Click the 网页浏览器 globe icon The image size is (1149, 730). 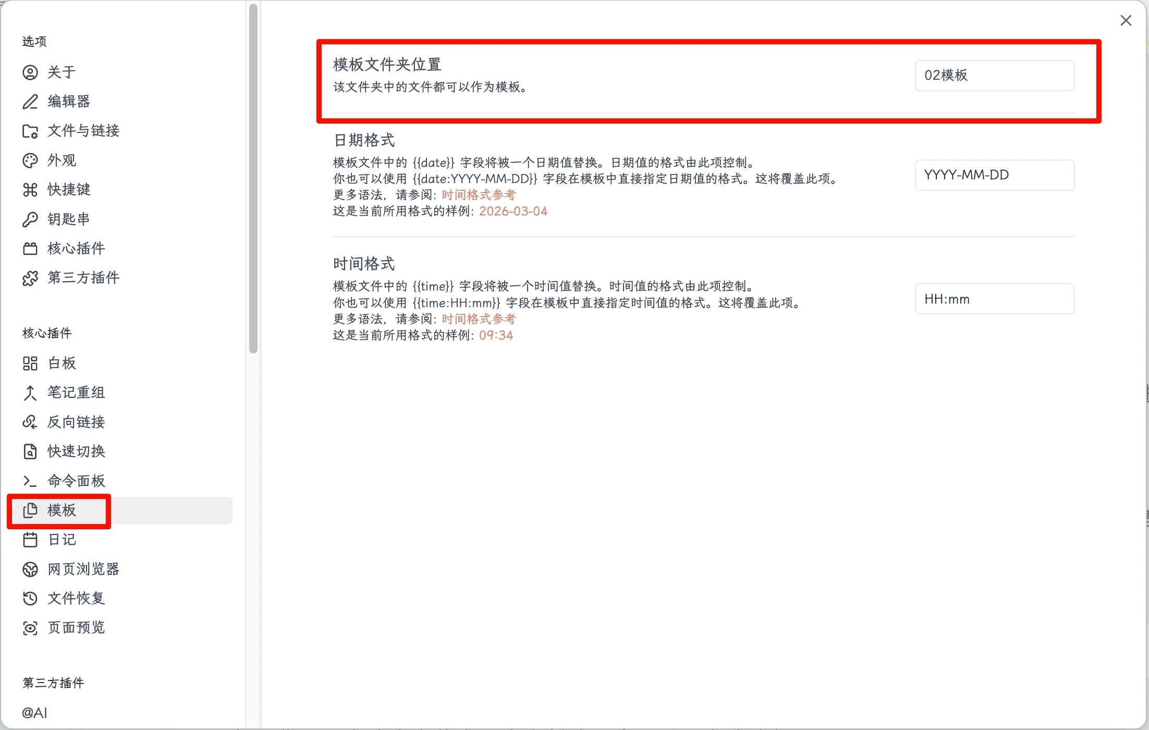click(30, 569)
